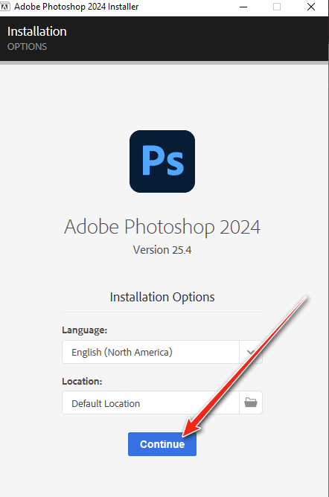
Task: Close the Photoshop 2024 Installer window
Action: click(x=311, y=7)
